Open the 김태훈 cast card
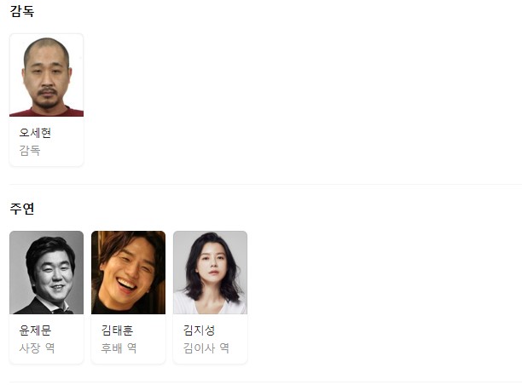 point(128,297)
